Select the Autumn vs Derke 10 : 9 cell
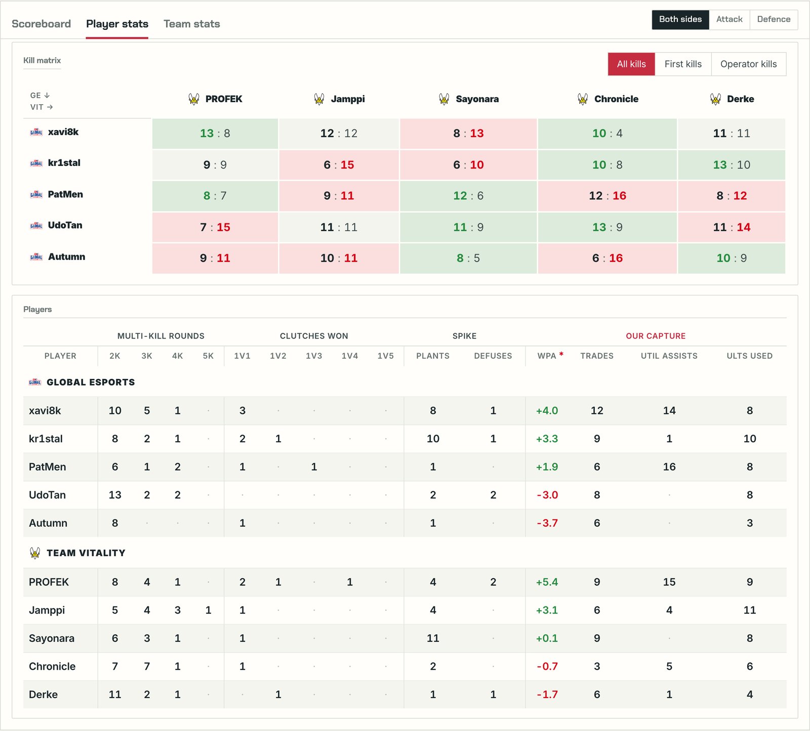 pos(732,259)
